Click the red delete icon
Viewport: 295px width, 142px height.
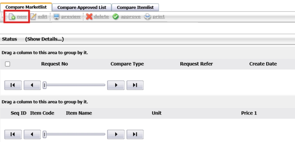tap(89, 17)
